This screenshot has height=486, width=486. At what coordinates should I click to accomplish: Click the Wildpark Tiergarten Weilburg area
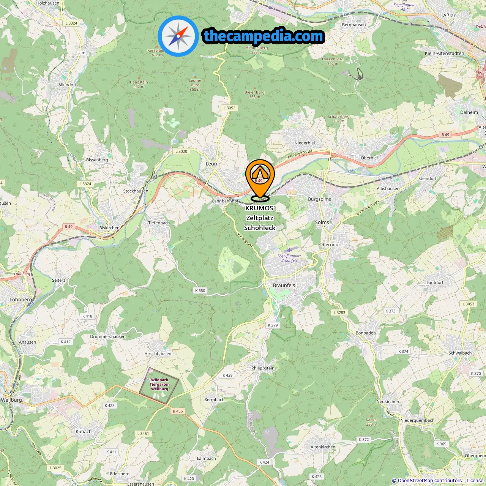(159, 385)
